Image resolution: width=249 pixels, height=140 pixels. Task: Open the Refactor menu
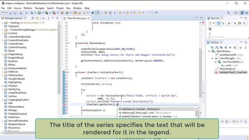click(x=28, y=8)
